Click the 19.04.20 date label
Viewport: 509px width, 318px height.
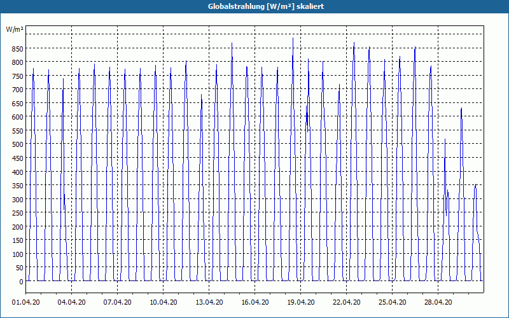tap(300, 302)
